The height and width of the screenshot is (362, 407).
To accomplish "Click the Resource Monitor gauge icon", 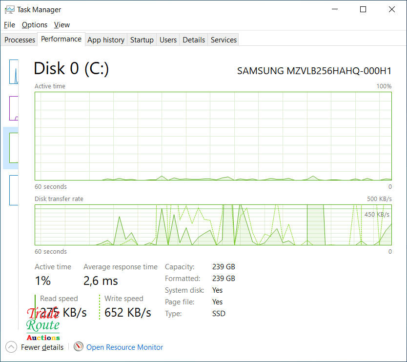I will point(79,347).
